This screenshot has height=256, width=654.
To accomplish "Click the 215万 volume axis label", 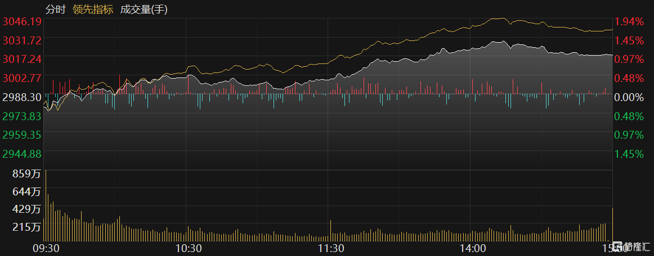I will 27,227.
